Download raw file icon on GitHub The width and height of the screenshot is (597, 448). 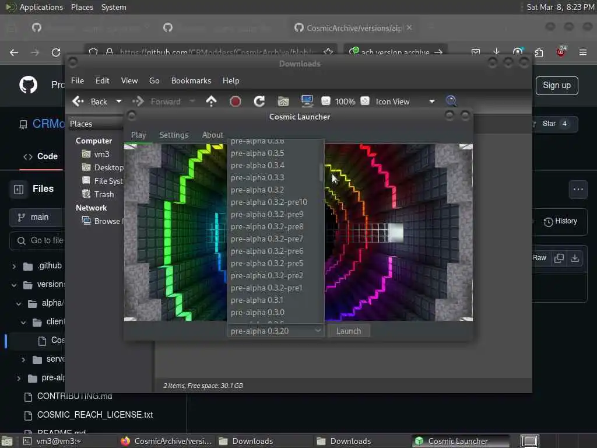coord(575,258)
